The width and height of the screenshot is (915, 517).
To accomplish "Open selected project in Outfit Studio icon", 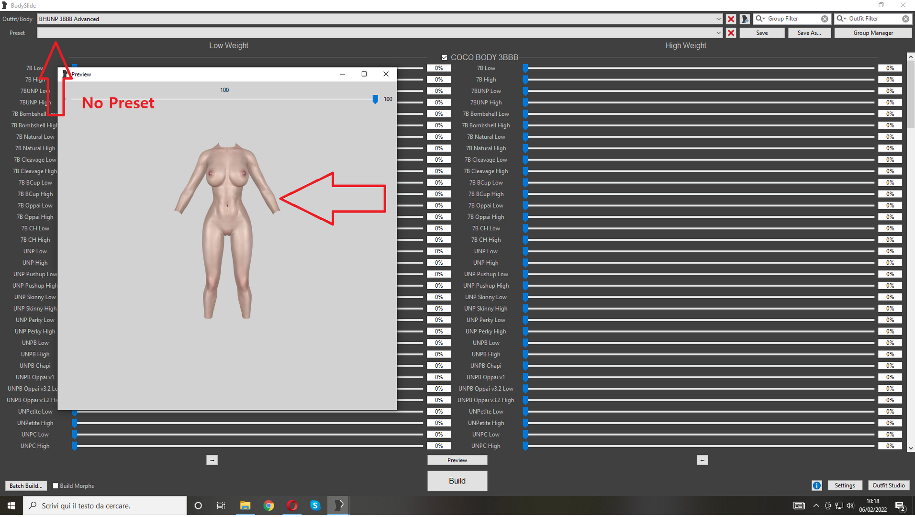I will pos(745,19).
